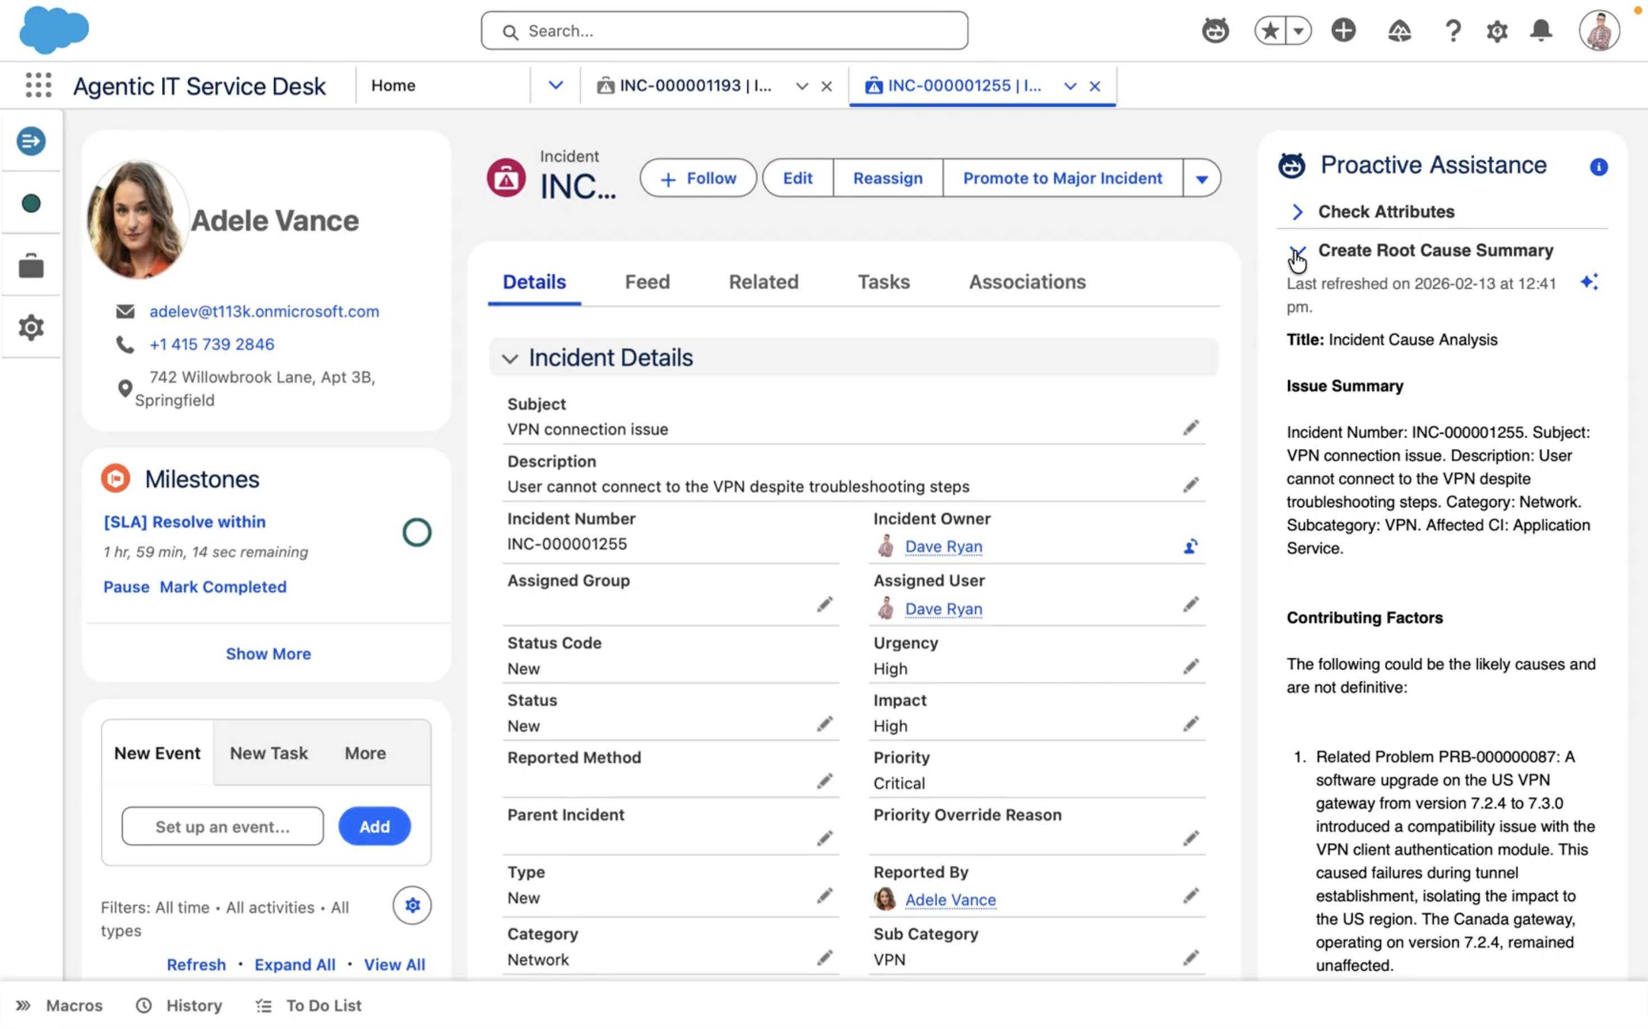Image resolution: width=1648 pixels, height=1029 pixels.
Task: Click the change Incident Owner icon
Action: (1191, 546)
